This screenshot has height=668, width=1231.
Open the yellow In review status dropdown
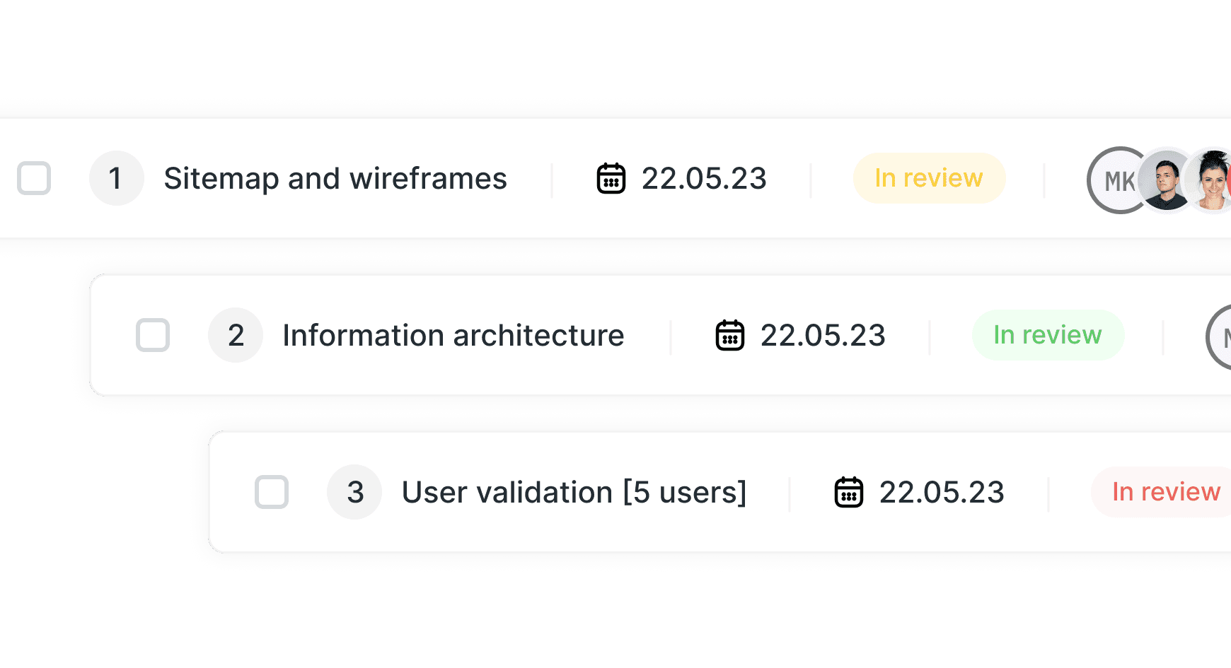(929, 178)
